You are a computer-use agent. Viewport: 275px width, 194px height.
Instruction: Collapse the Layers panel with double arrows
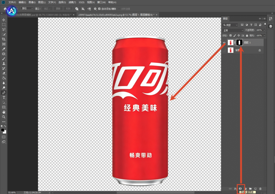tap(260, 19)
